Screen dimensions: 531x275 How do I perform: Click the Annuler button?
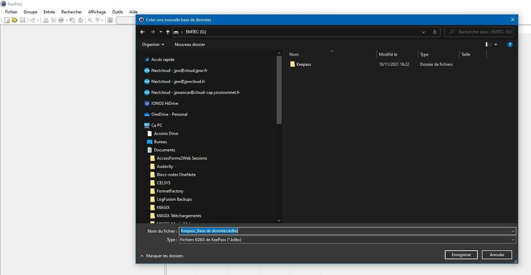[497, 254]
